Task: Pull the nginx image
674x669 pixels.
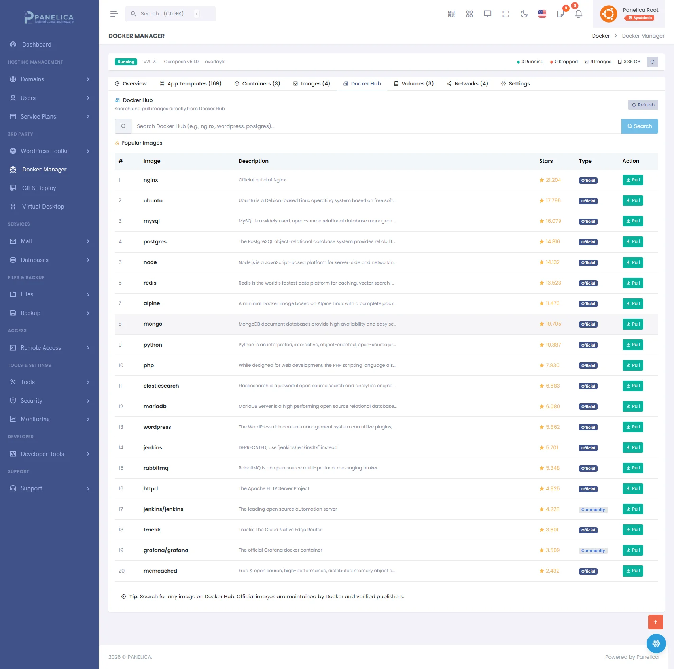Action: pos(632,180)
